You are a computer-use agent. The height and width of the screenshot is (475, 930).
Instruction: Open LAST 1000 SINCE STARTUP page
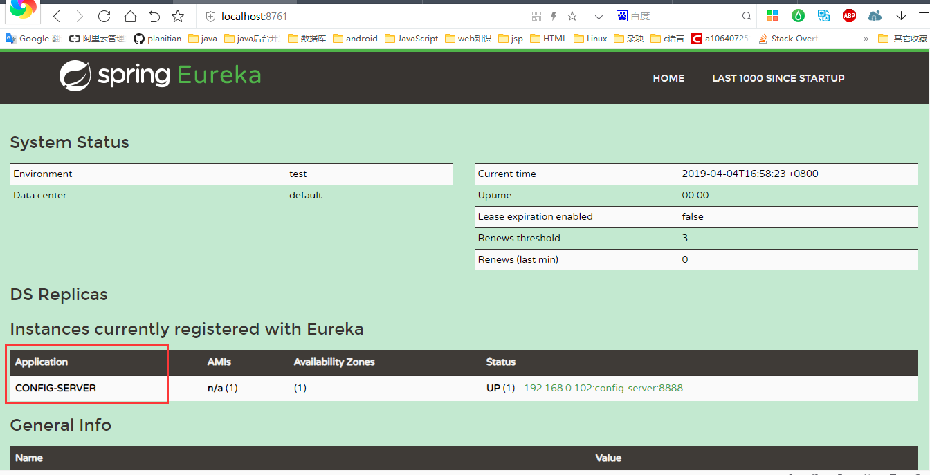tap(778, 78)
